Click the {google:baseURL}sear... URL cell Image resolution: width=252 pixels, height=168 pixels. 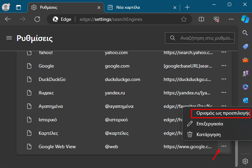tap(188, 66)
